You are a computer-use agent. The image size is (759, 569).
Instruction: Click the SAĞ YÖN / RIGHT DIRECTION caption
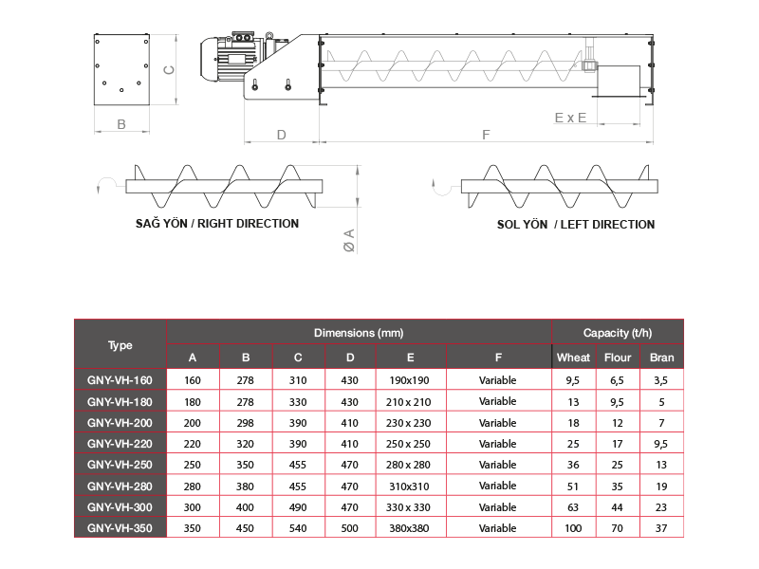click(x=217, y=224)
